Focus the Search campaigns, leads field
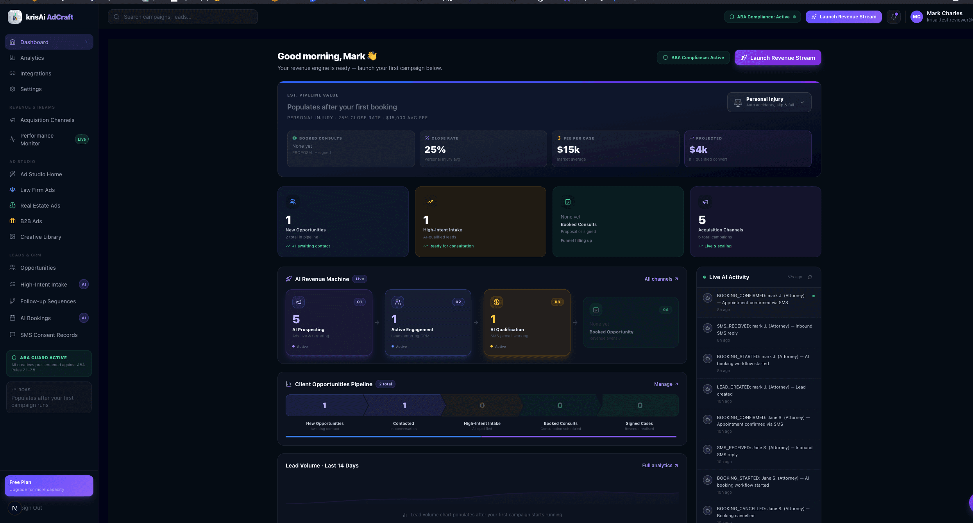The height and width of the screenshot is (523, 973). (x=183, y=17)
